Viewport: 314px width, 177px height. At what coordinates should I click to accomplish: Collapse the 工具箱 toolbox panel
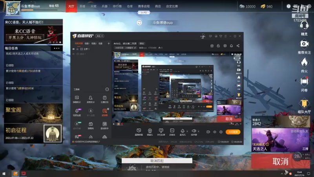[x=107, y=89]
